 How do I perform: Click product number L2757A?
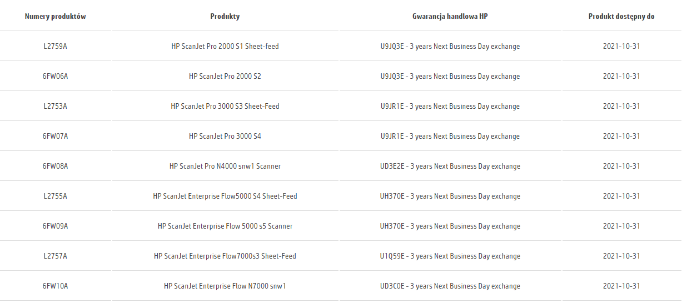(x=56, y=256)
